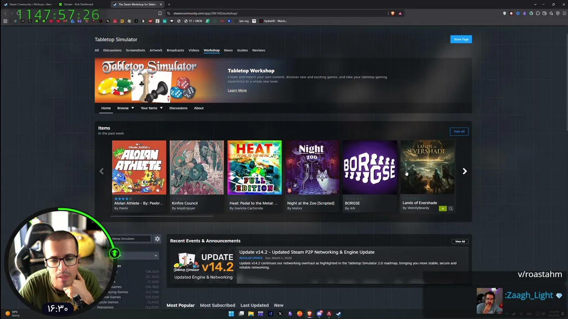
Task: Open the All community hub tab
Action: (97, 50)
